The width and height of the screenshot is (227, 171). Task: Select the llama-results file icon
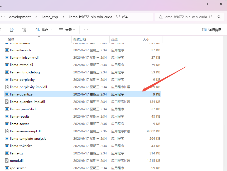(7, 116)
